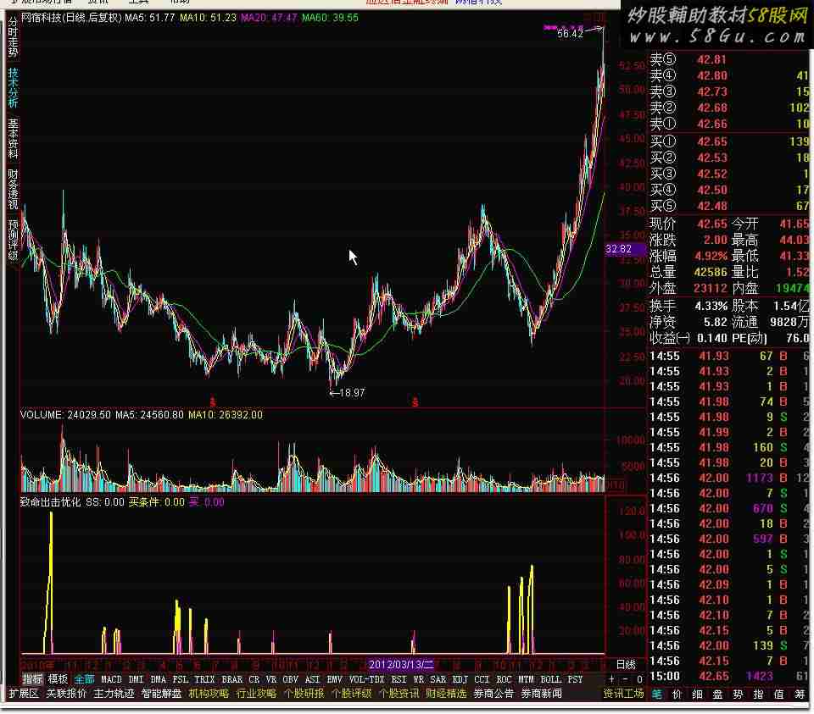Click the 致命出击优化 indicator name
This screenshot has width=814, height=714.
coord(50,502)
